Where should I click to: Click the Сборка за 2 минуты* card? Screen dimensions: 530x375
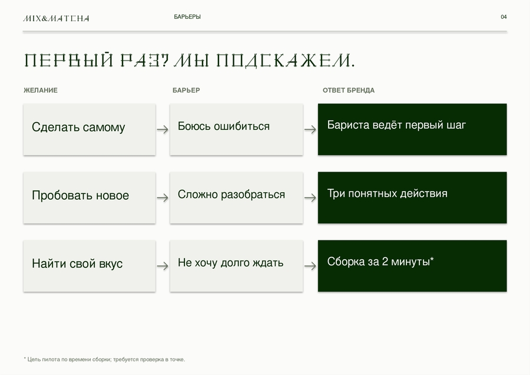[x=412, y=266]
